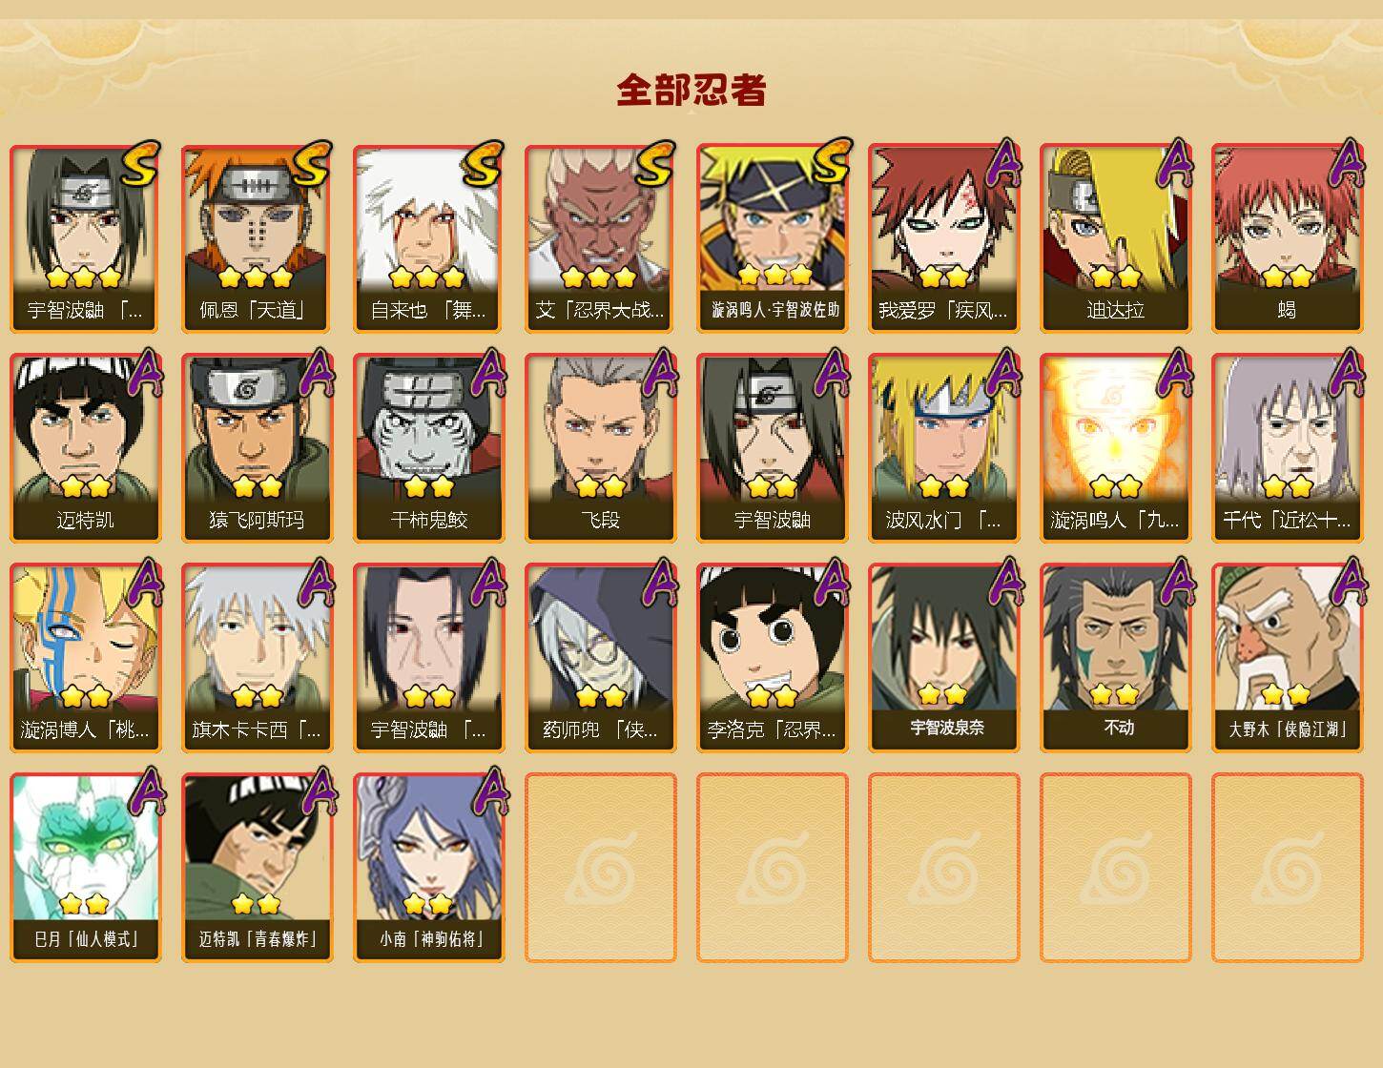This screenshot has height=1068, width=1383.
Task: Choose the 蝎 ninja card
Action: coord(1287,238)
